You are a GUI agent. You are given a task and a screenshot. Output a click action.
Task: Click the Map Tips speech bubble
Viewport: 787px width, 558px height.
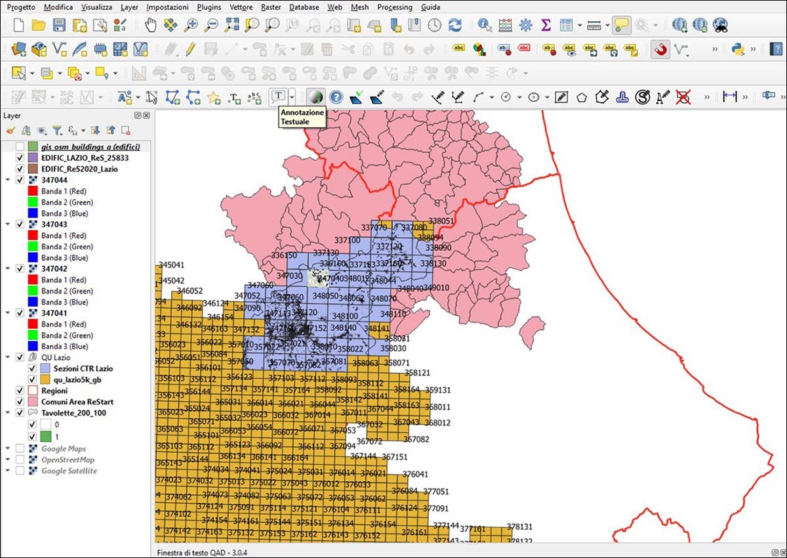[622, 25]
